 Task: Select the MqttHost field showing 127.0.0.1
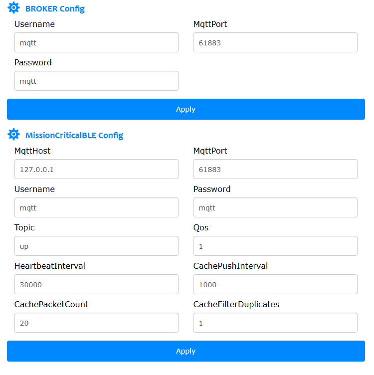coord(96,169)
